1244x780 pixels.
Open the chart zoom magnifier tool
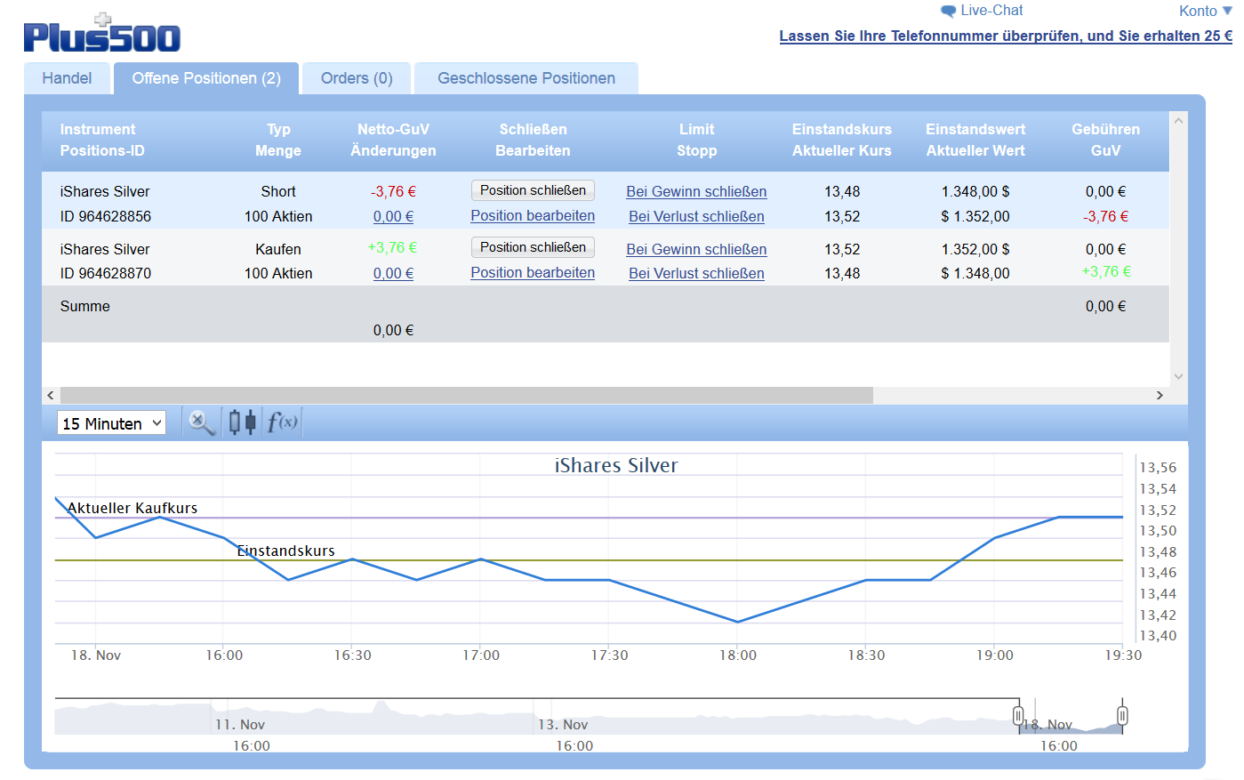[202, 422]
